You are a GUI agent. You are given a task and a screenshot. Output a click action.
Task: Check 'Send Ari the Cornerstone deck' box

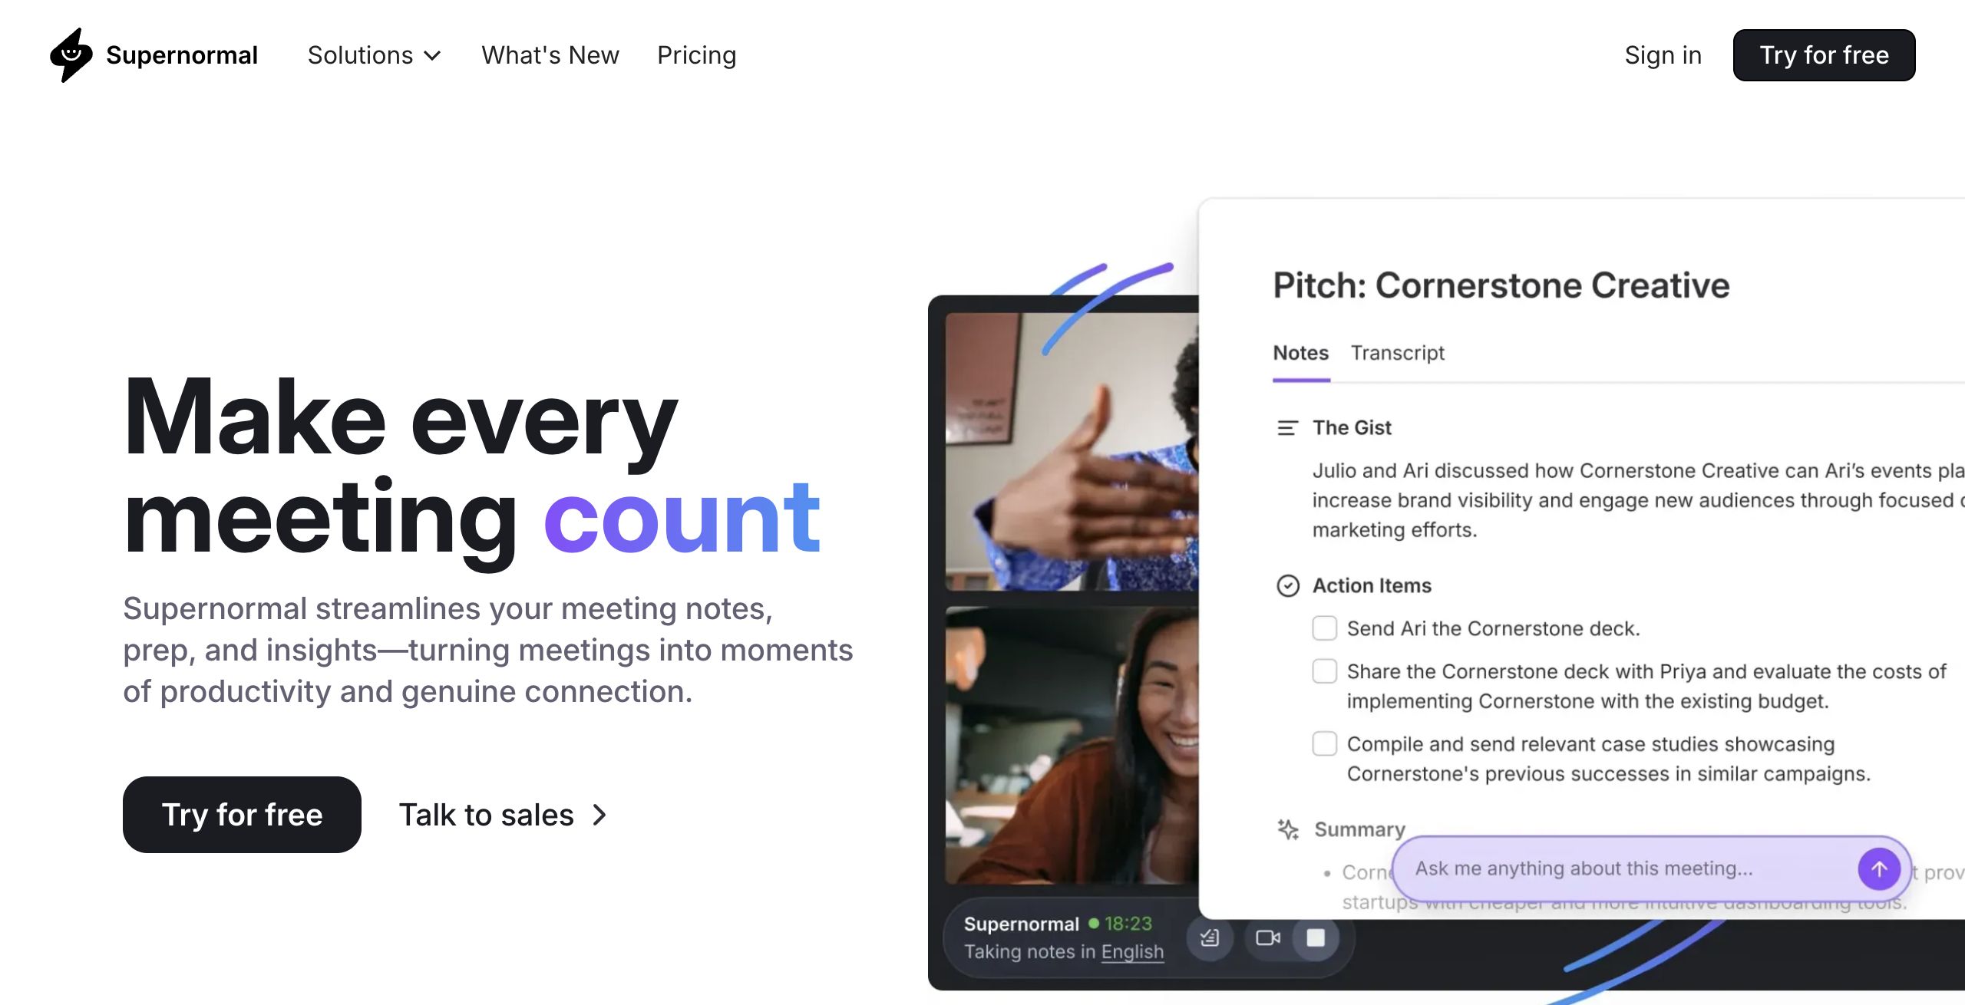click(1324, 628)
